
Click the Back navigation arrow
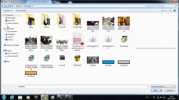tap(3, 6)
